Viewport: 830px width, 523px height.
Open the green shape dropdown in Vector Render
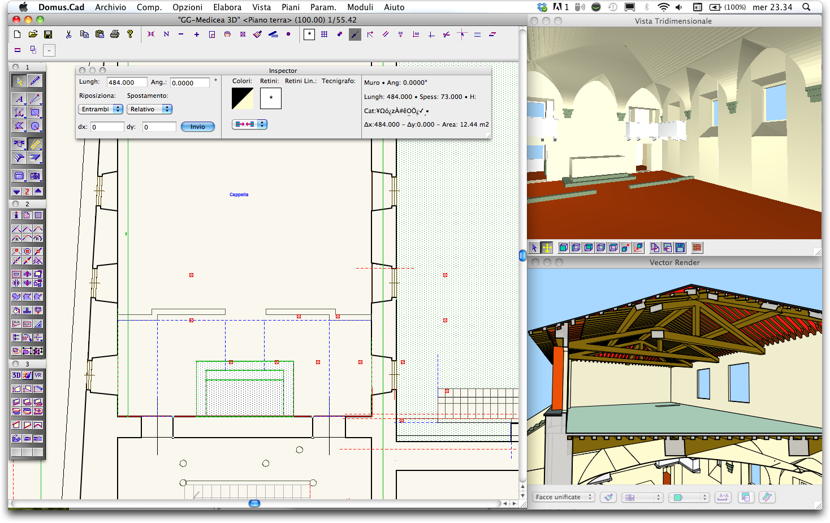[689, 497]
